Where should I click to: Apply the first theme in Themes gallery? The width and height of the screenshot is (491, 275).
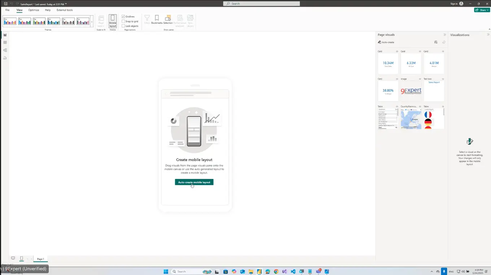(x=10, y=21)
